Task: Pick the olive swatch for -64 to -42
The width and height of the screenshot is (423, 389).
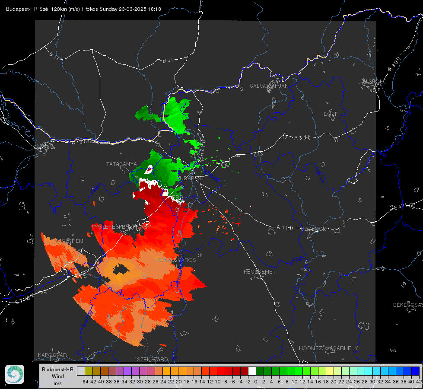Action: point(89,371)
